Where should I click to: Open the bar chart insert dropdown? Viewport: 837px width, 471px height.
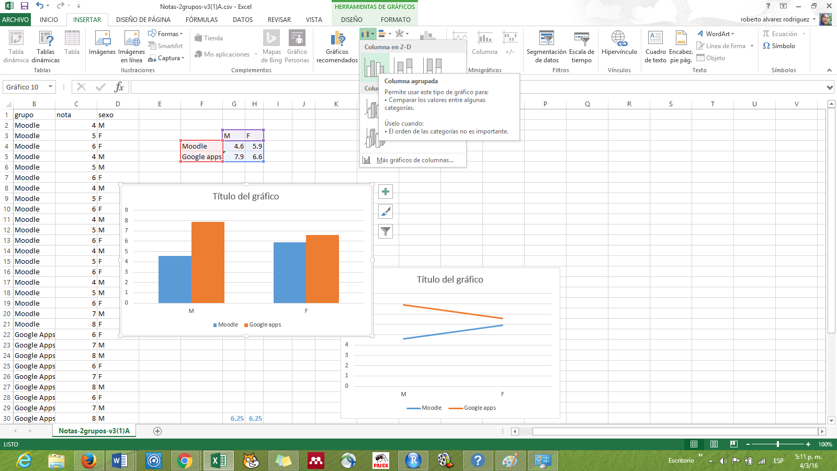pos(384,33)
